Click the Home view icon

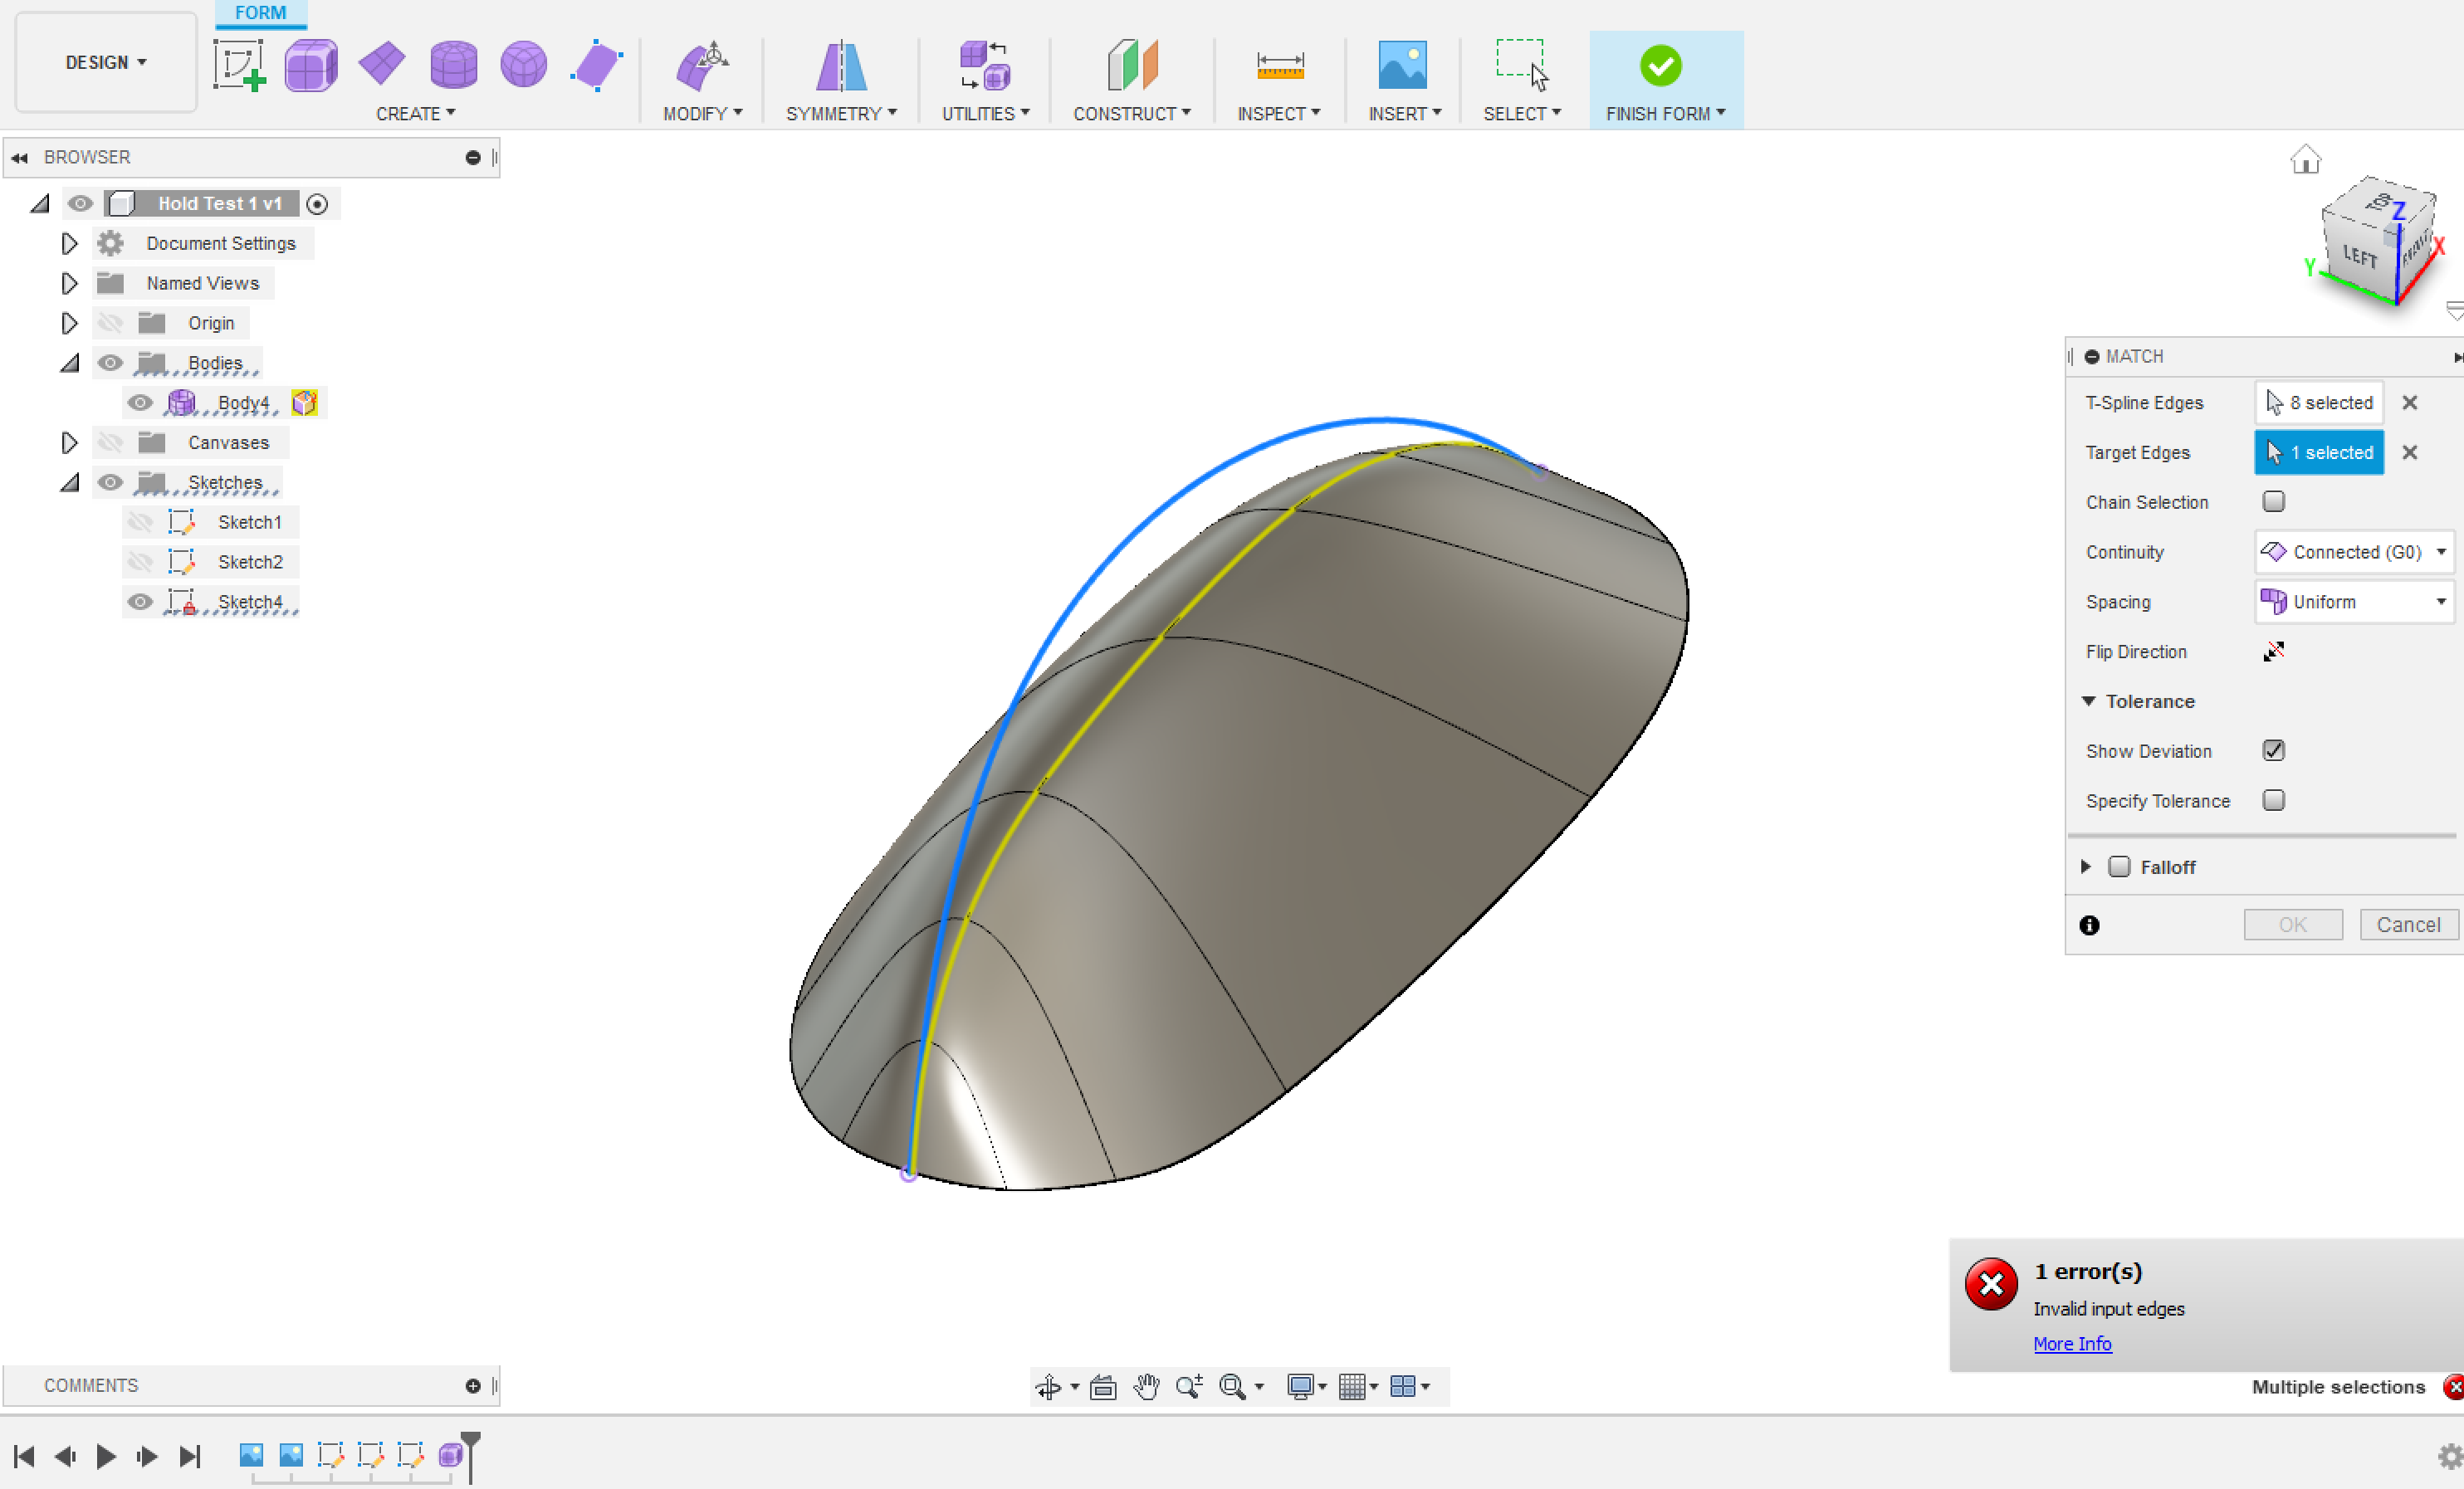click(2305, 160)
